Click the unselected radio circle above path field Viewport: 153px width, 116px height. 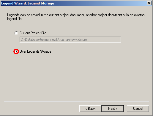[16, 33]
